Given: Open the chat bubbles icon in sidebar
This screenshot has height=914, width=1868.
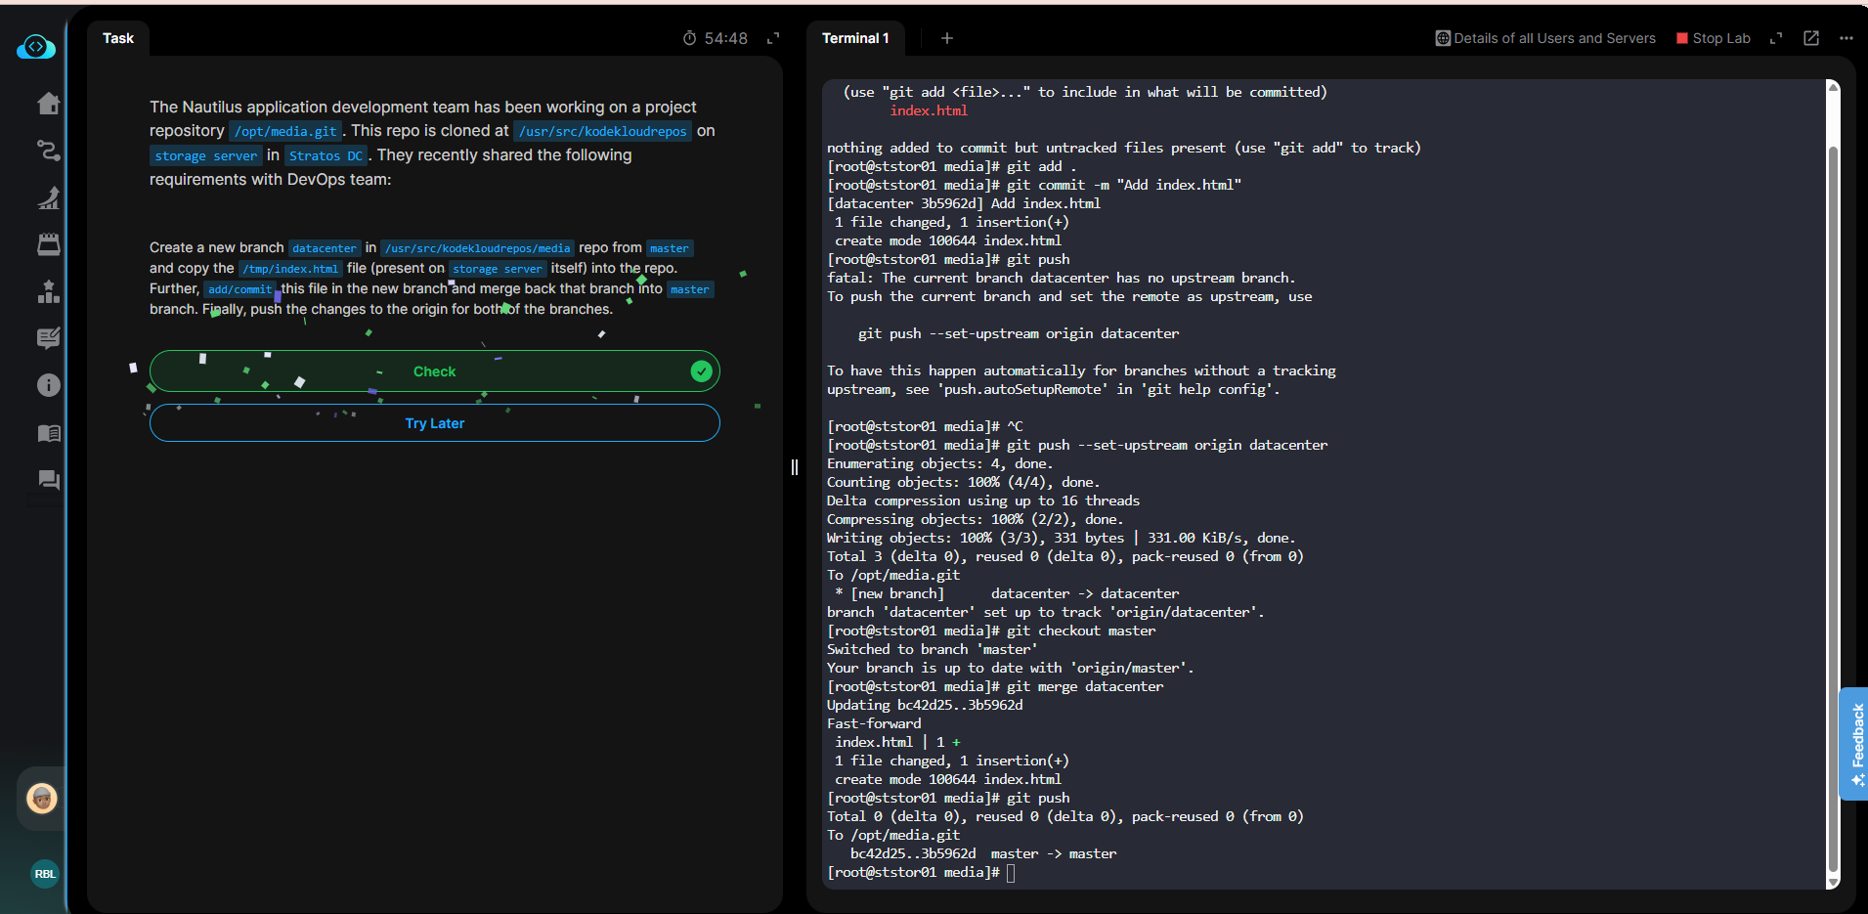Looking at the screenshot, I should tap(48, 479).
